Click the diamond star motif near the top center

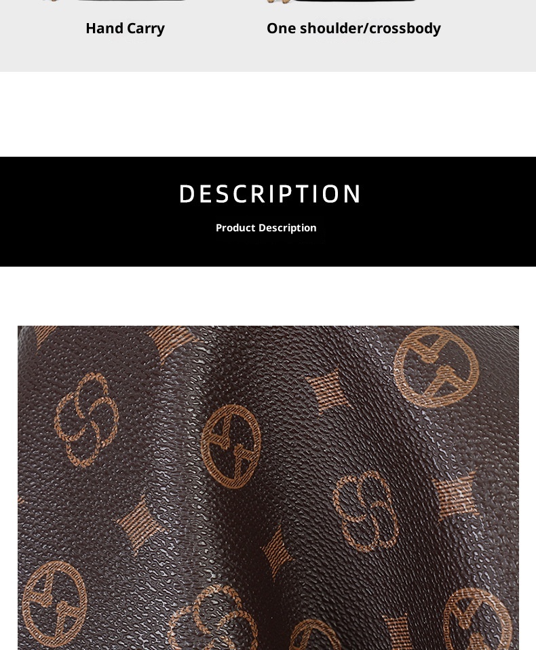pyautogui.click(x=328, y=391)
